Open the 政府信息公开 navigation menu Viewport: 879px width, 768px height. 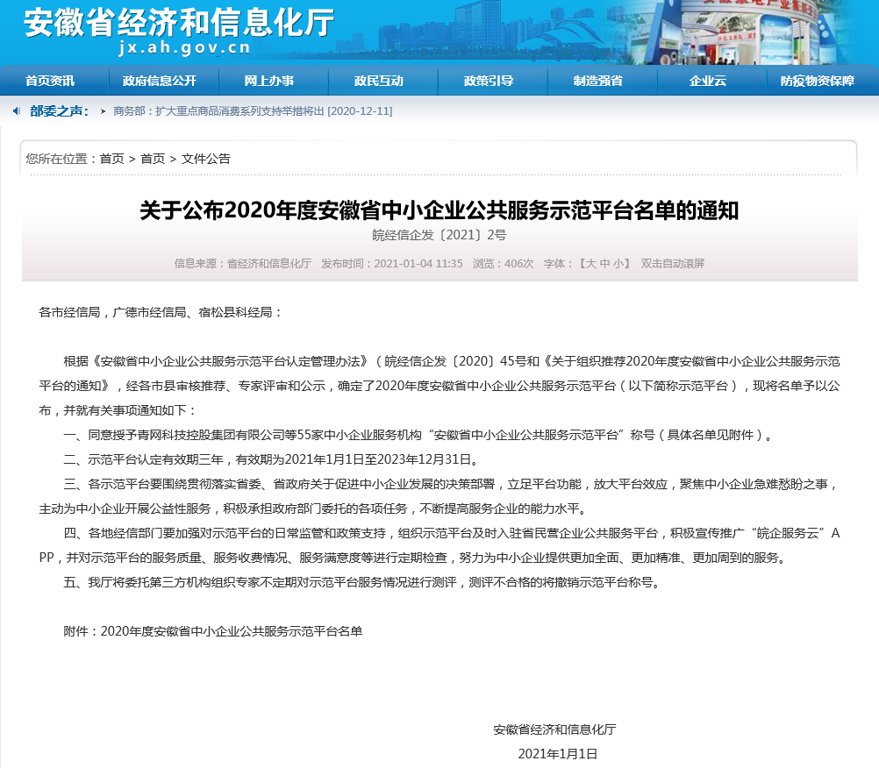click(160, 81)
